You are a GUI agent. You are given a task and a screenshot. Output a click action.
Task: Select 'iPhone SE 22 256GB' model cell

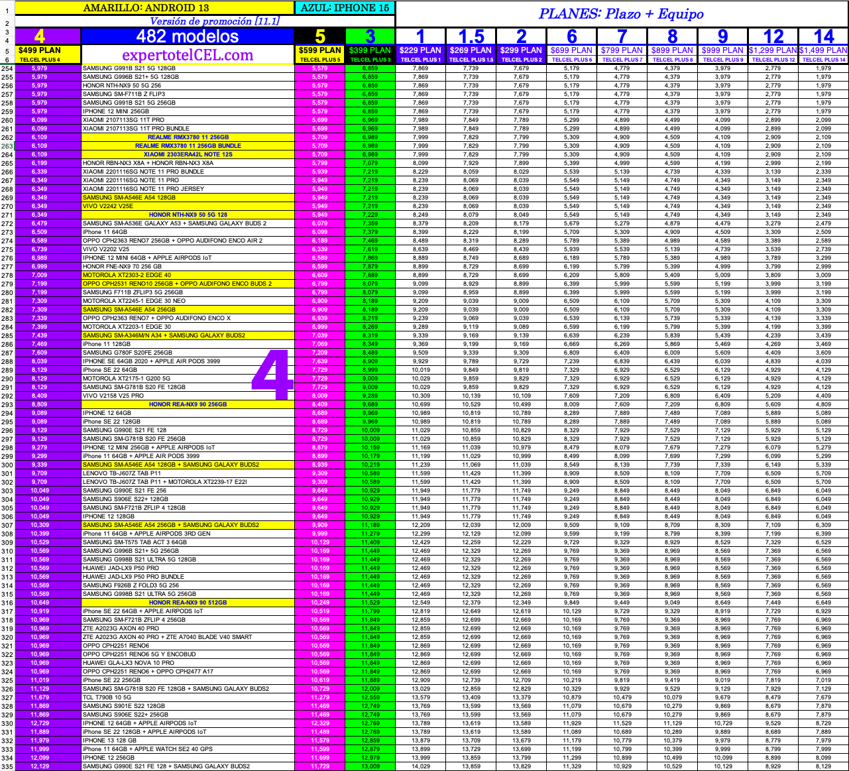pyautogui.click(x=188, y=680)
